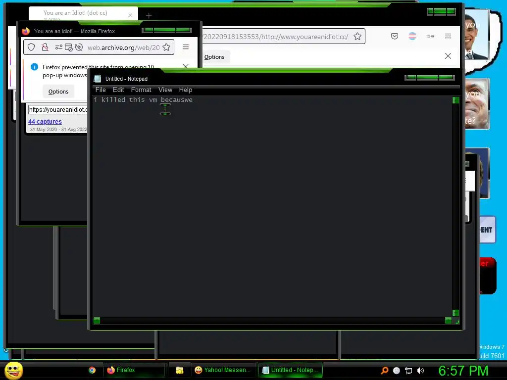Click Options under 'Firefox prevented this site' message
This screenshot has height=380, width=507.
[58, 92]
